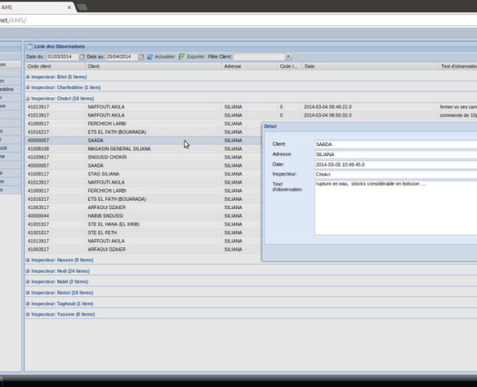Click the Filtre Client input field

(x=259, y=57)
